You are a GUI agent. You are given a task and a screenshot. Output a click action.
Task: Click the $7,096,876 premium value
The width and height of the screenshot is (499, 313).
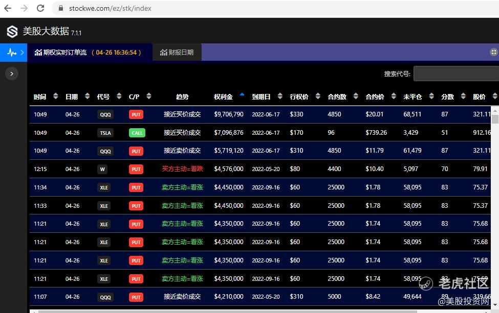click(229, 133)
